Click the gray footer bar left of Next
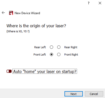 click(32, 93)
